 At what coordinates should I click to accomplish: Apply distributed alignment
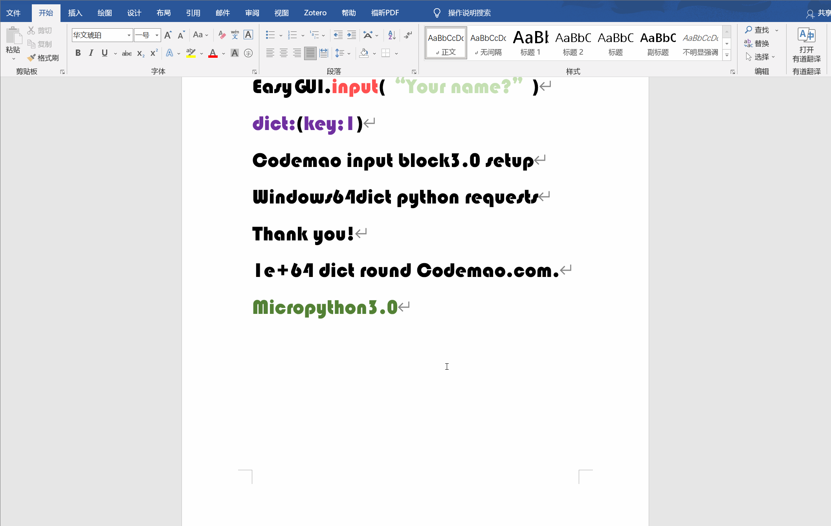(x=324, y=53)
